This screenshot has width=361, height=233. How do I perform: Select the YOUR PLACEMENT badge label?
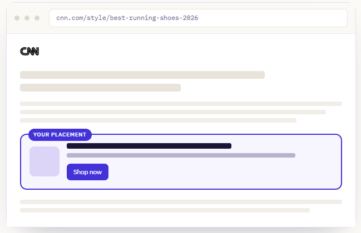click(60, 135)
